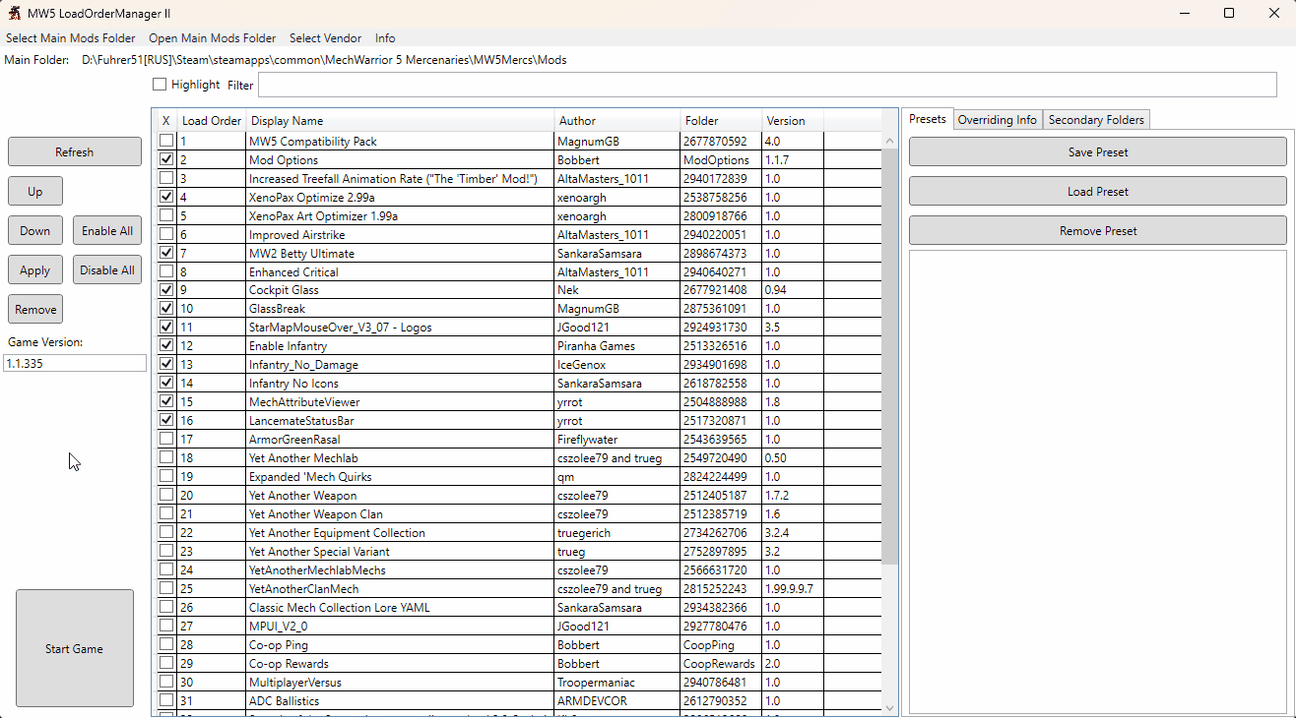Click the Increased Treefall Animation Rate entry
The width and height of the screenshot is (1296, 718).
point(393,179)
